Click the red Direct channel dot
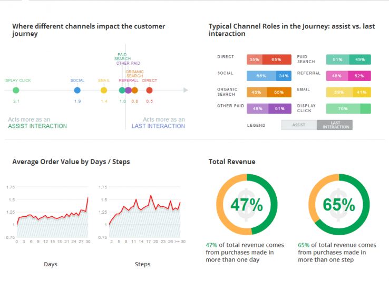The height and width of the screenshot is (281, 389). tap(150, 91)
